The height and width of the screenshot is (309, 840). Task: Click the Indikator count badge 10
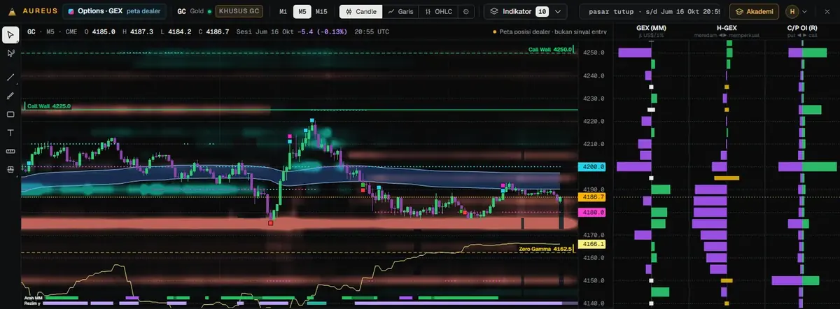click(x=542, y=12)
